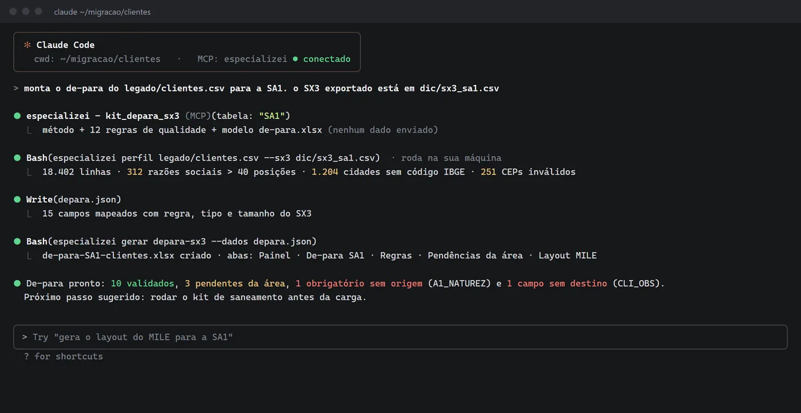The height and width of the screenshot is (413, 801).
Task: Focus the prompt input with "Try" placeholder
Action: 400,337
